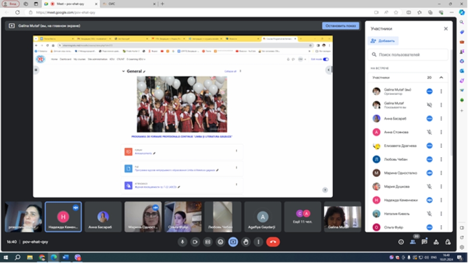Open the raise hand control
Screen dimensions: 468x263
tap(246, 242)
